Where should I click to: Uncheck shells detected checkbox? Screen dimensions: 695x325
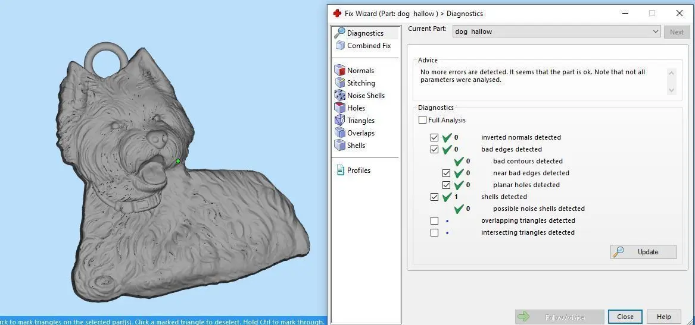pos(434,197)
